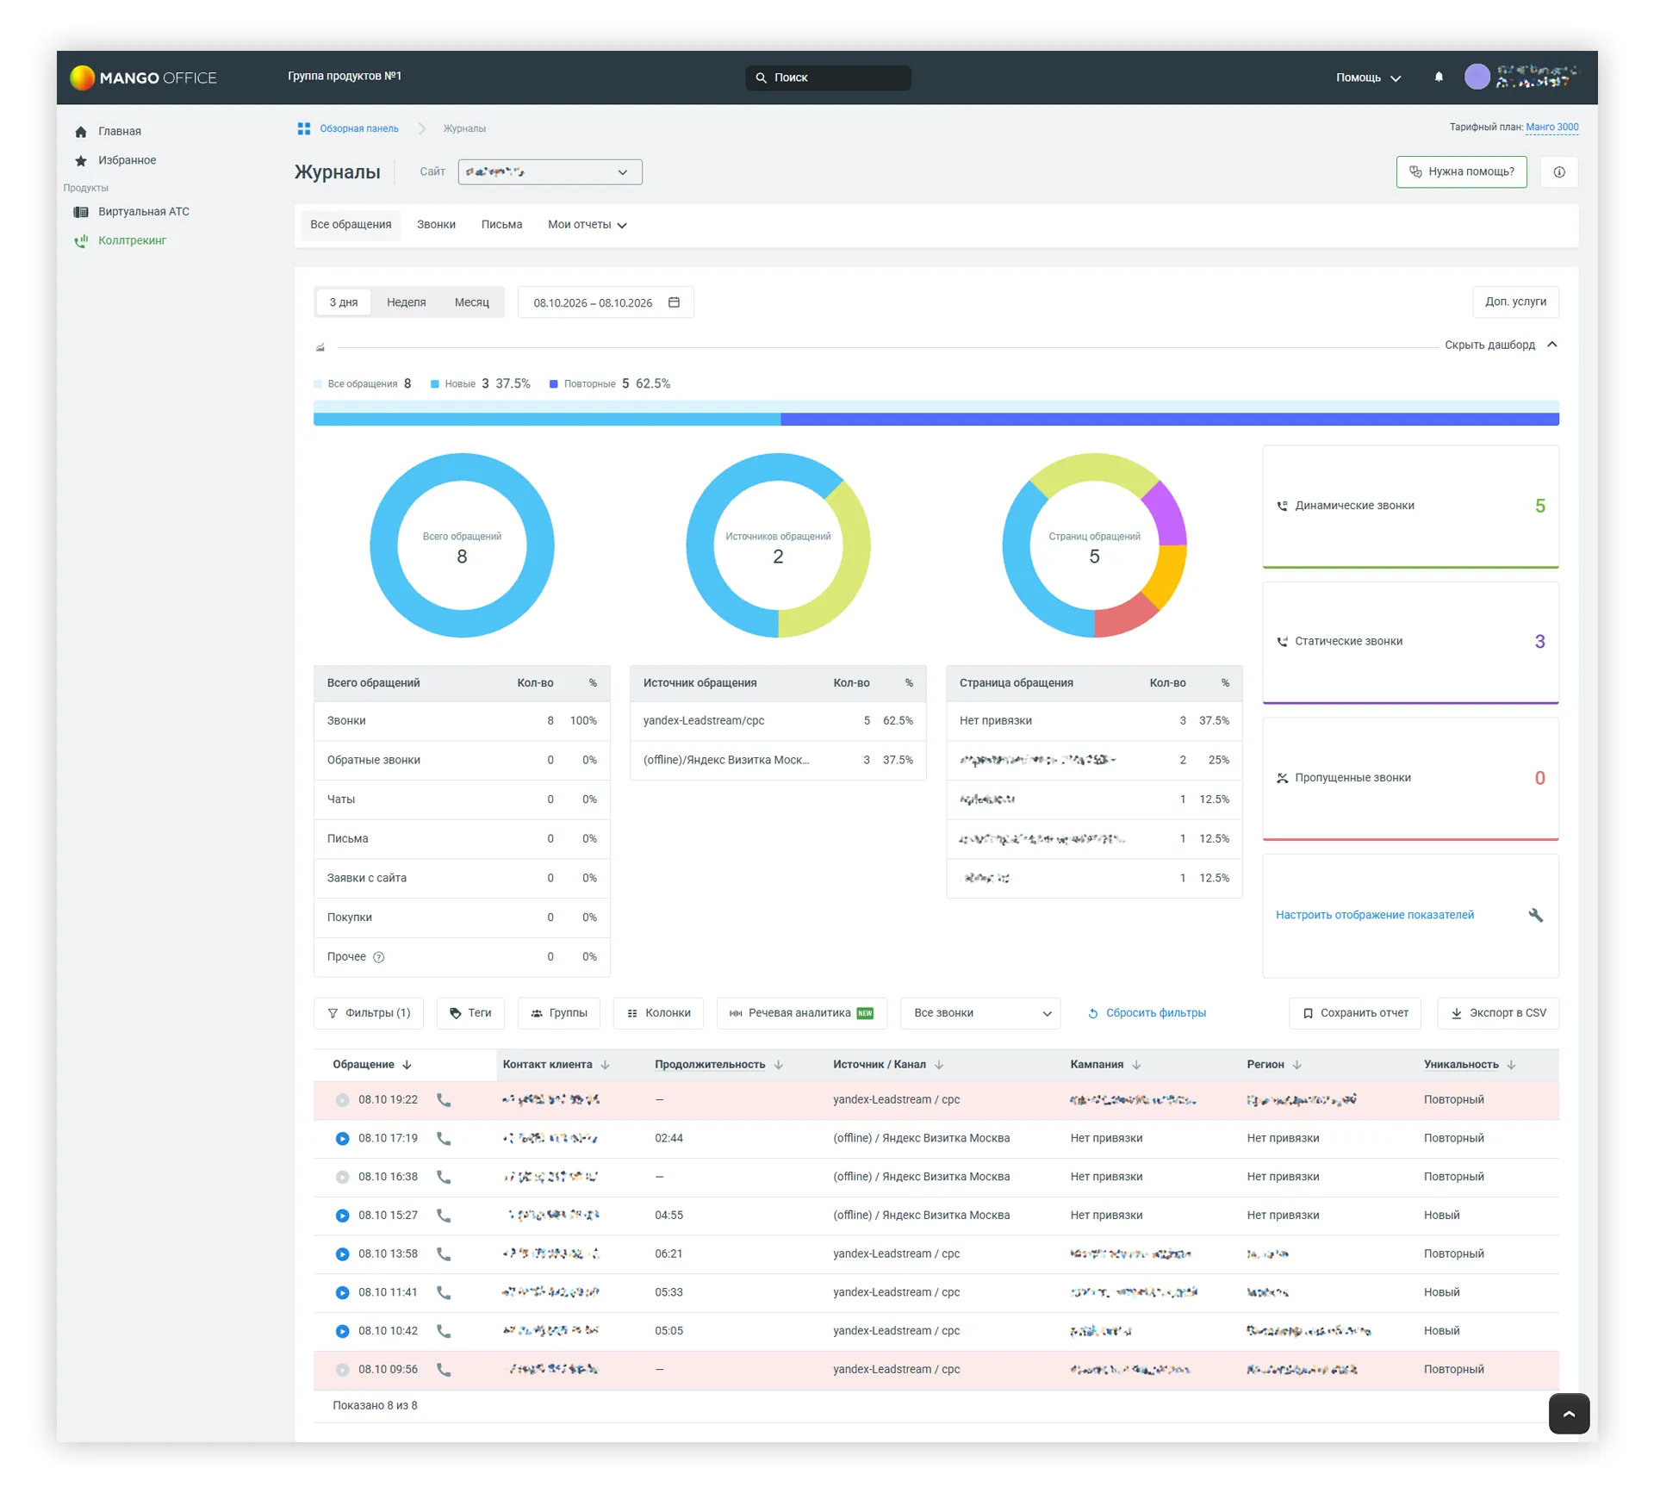Viewport: 1654px width, 1493px height.
Task: Collapse dashboard via Скрыть дашборд
Action: [1501, 345]
